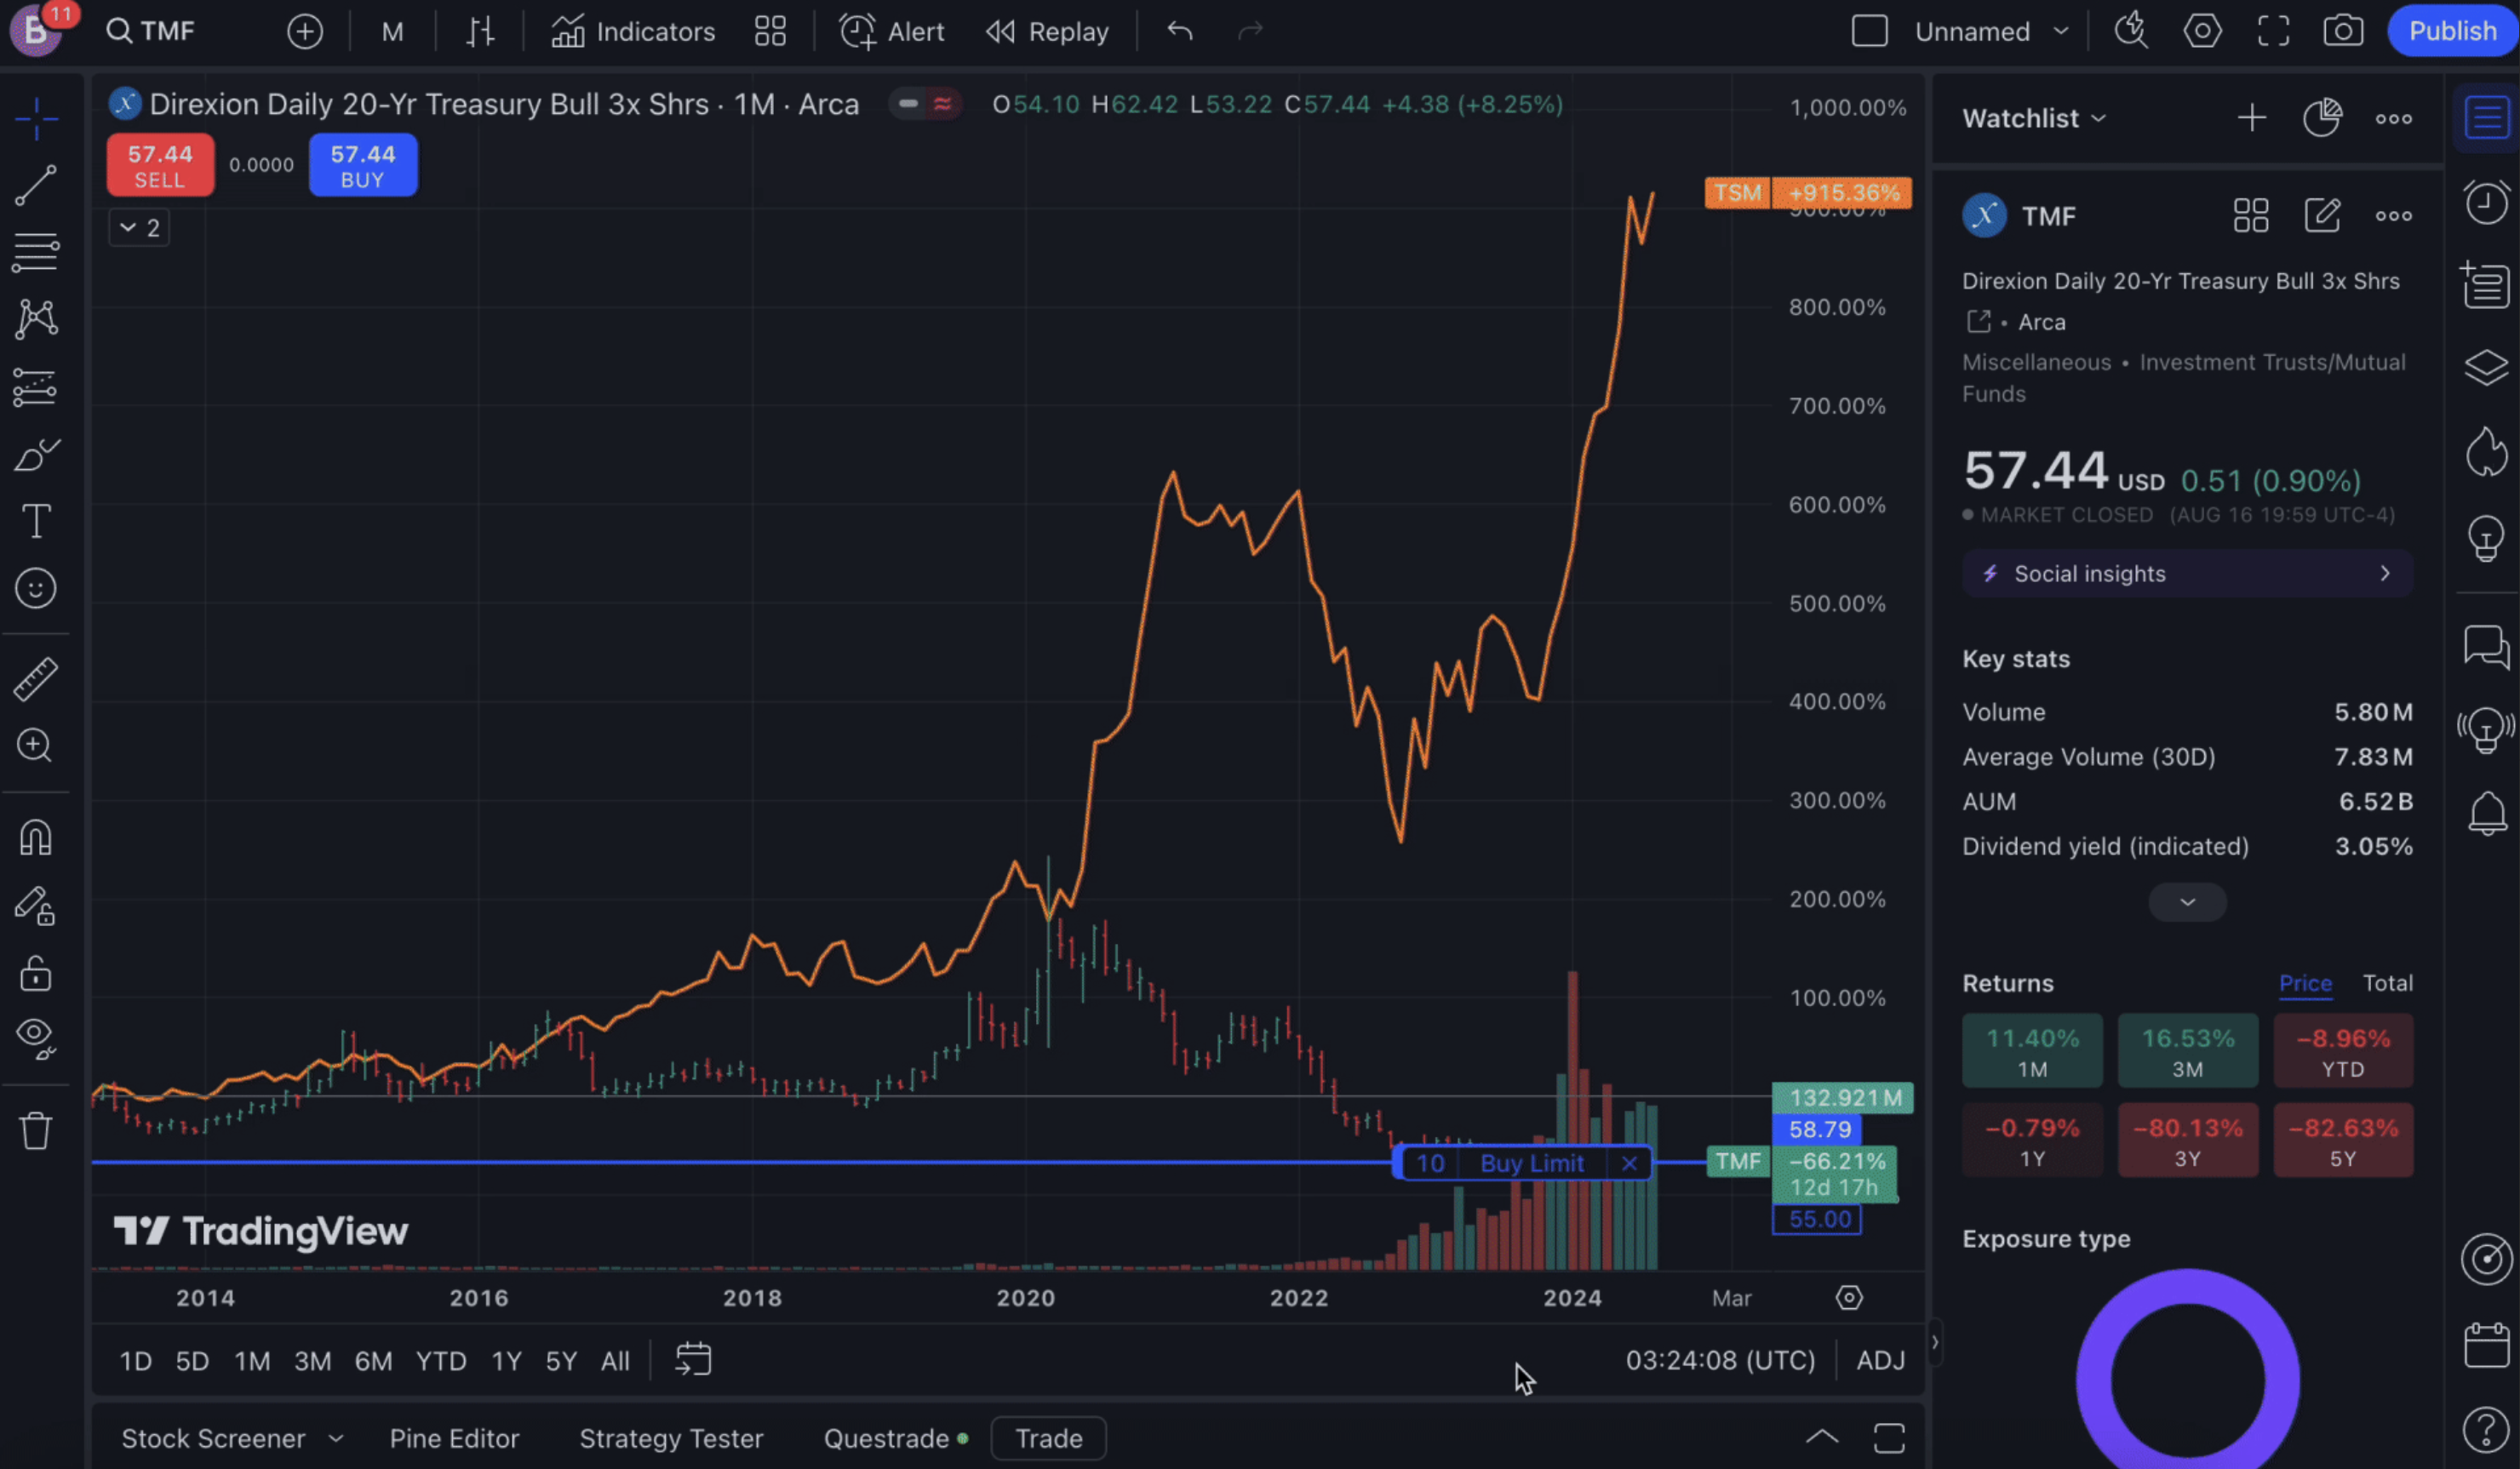2520x1469 pixels.
Task: Switch to the Pine Editor tab
Action: click(x=454, y=1438)
